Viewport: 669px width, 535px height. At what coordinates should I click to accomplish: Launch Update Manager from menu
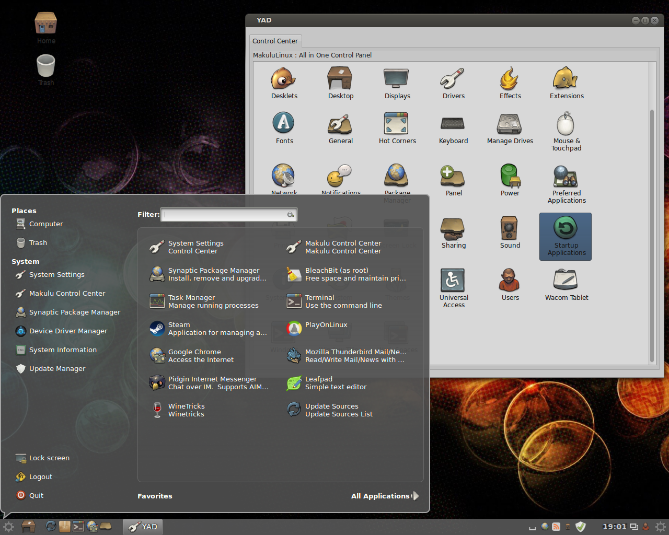[51, 369]
